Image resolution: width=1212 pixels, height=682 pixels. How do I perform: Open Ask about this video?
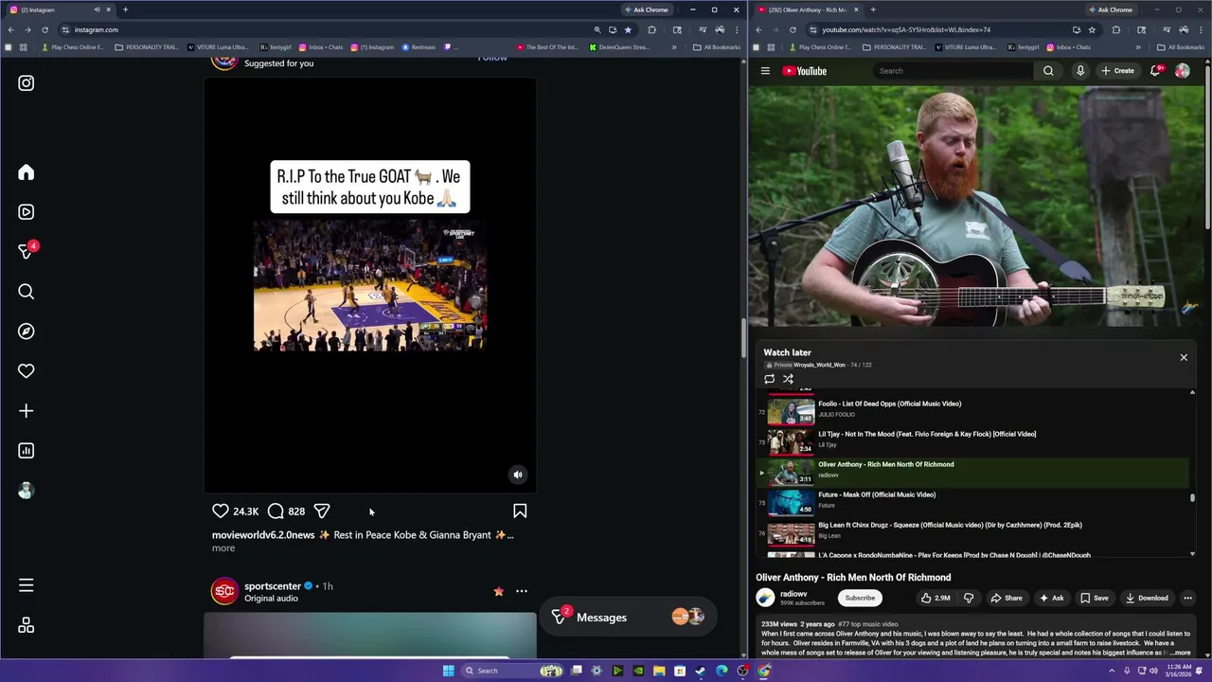(x=1051, y=598)
